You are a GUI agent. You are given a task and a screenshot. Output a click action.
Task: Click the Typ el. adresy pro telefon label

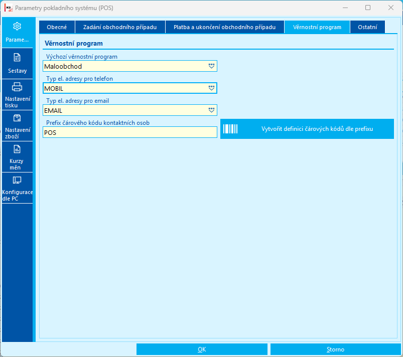click(x=79, y=79)
